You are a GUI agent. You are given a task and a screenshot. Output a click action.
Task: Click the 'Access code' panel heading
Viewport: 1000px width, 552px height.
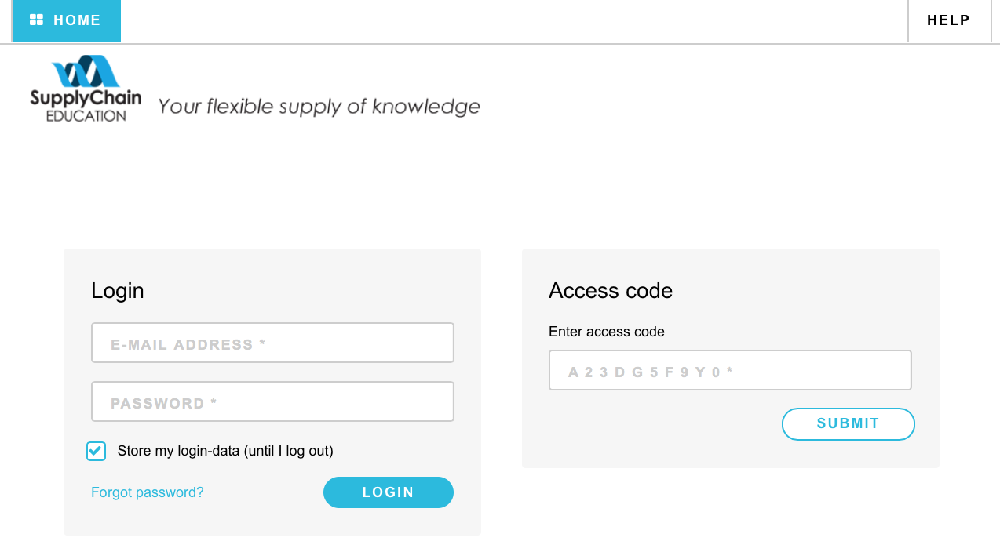point(611,291)
